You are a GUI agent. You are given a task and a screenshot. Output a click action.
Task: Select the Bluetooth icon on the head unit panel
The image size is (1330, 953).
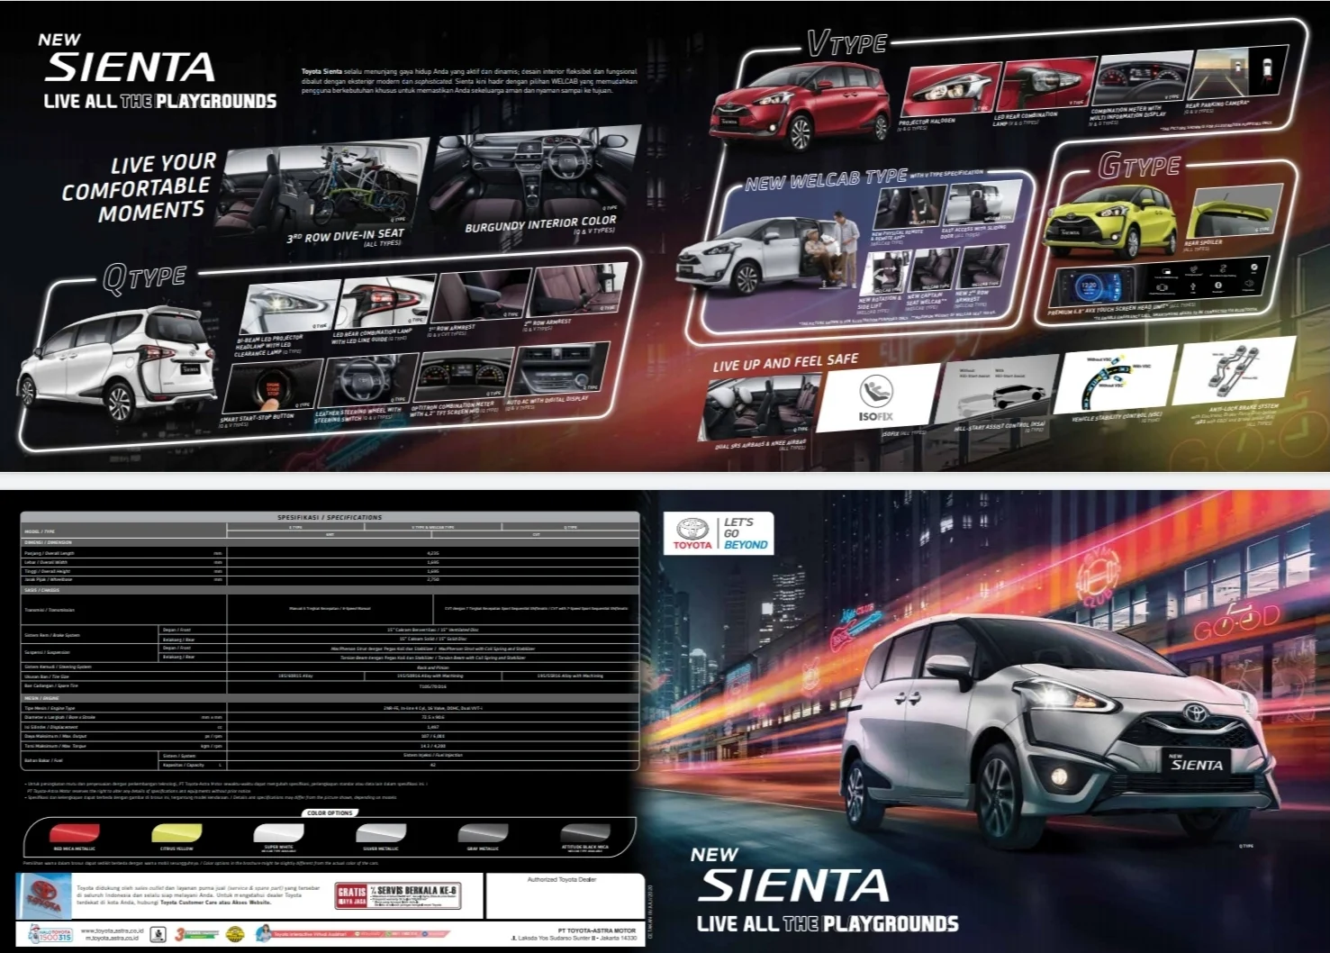click(x=1218, y=286)
